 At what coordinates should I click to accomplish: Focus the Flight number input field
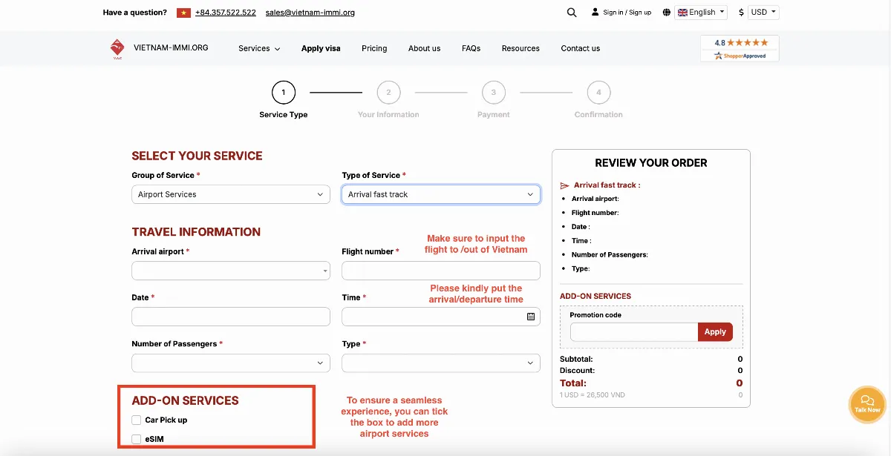(x=441, y=271)
